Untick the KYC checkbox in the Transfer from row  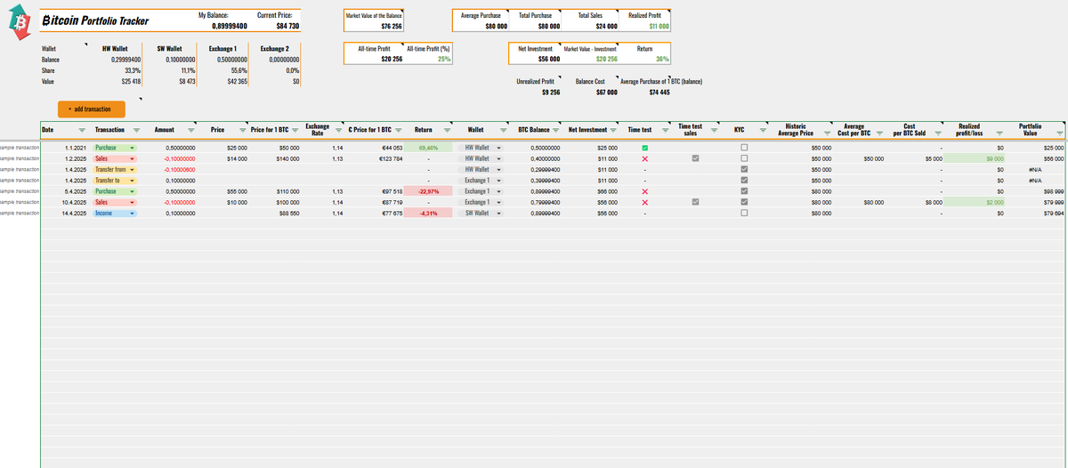[744, 169]
